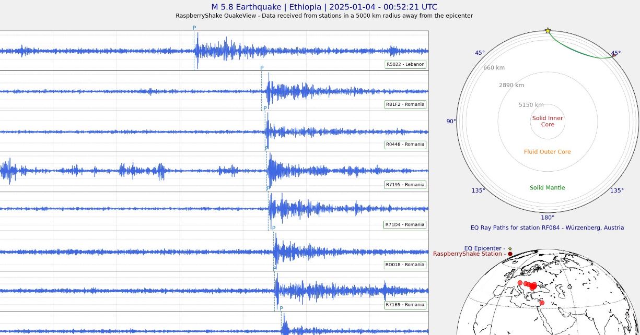
Task: Click the R0448 - Romania station label
Action: pos(405,145)
